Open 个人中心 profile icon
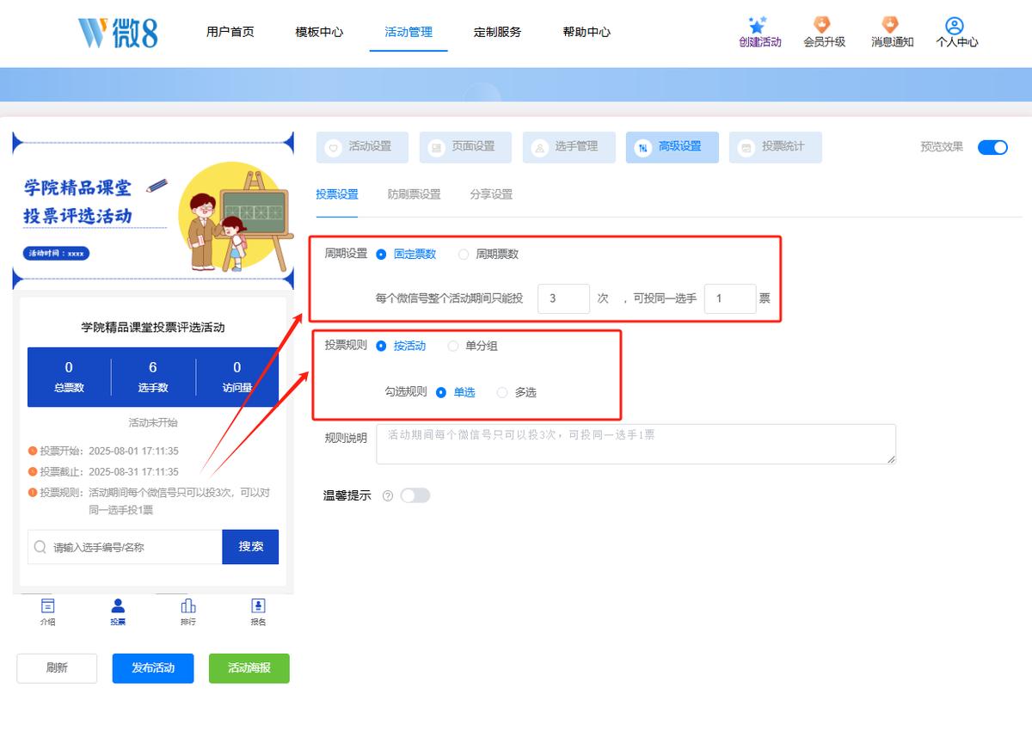 (x=955, y=25)
